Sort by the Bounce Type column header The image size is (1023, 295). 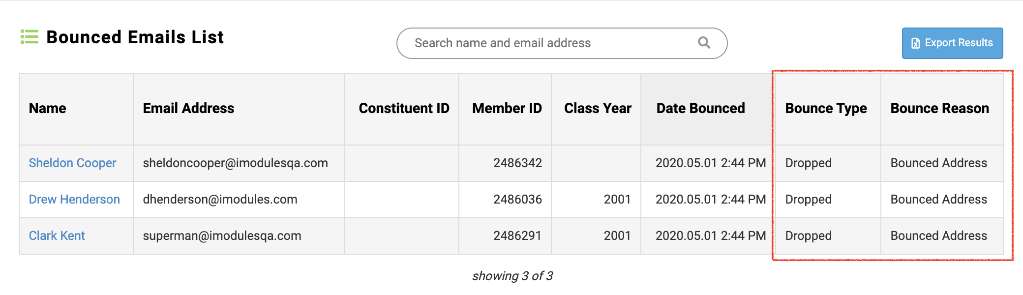point(826,108)
